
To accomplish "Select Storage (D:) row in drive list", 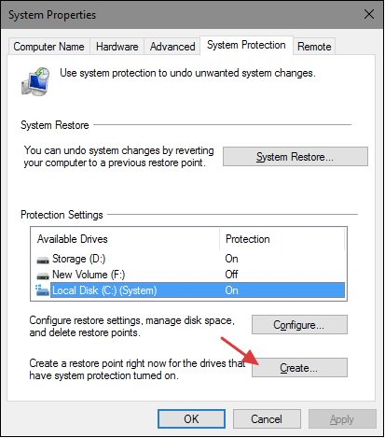I will pos(188,259).
